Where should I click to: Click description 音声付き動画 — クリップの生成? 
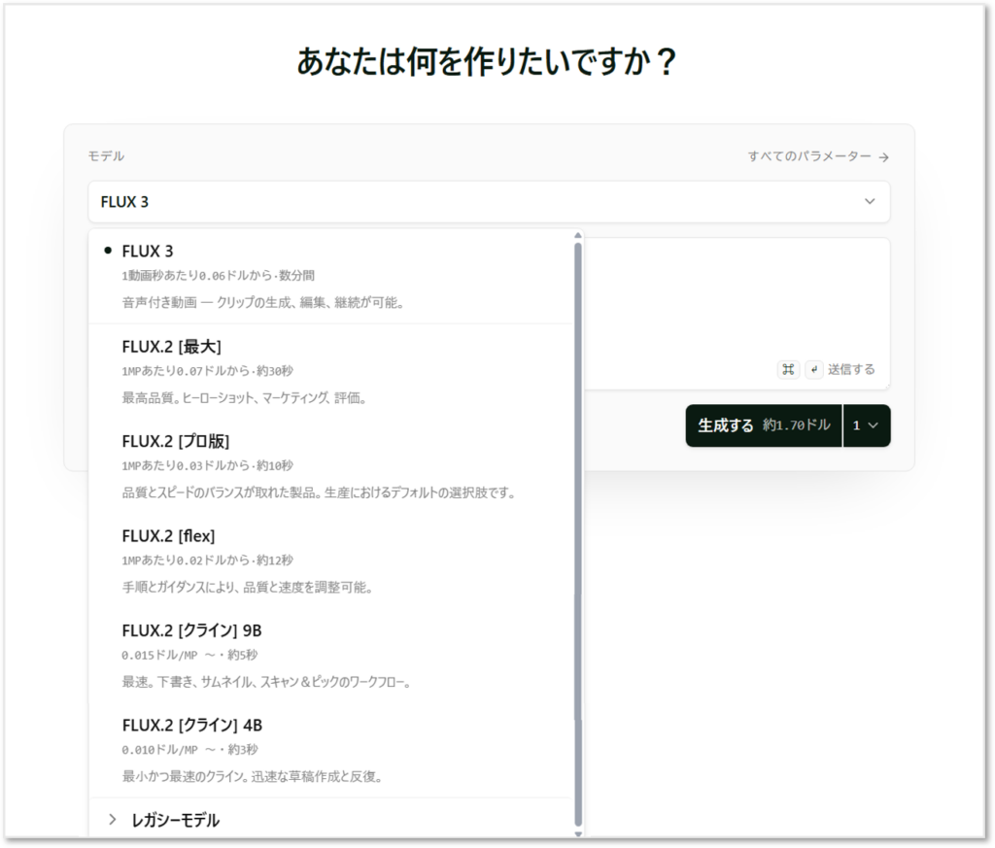263,302
